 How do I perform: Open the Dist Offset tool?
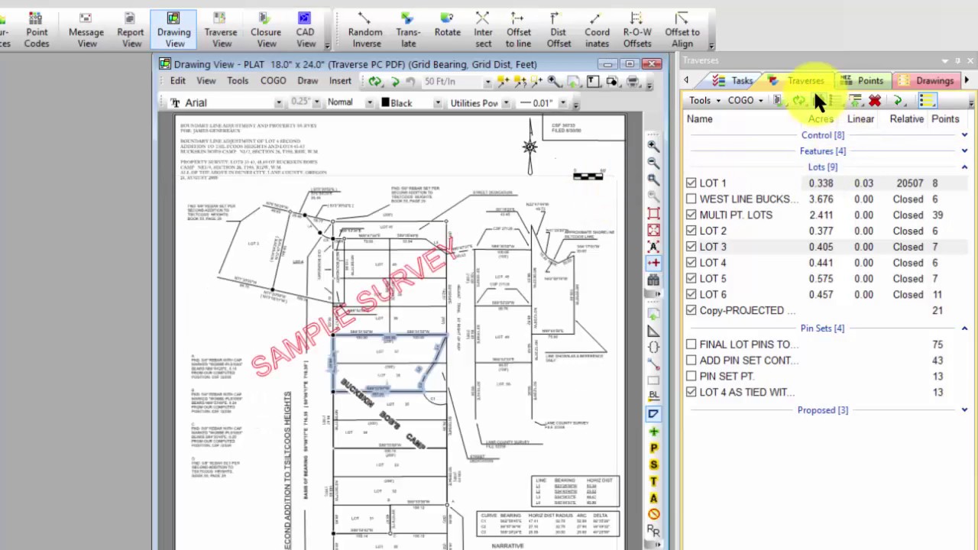tap(559, 30)
